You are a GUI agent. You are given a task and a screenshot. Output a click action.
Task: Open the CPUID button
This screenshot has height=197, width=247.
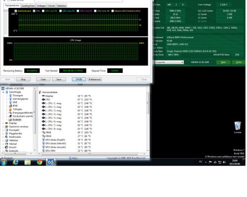tap(79, 79)
